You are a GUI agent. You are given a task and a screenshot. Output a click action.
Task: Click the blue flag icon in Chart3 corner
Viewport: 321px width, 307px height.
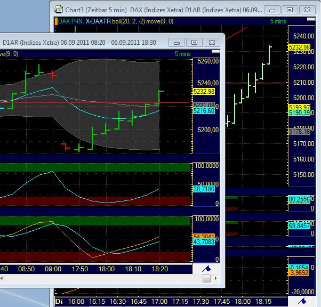pos(302,301)
